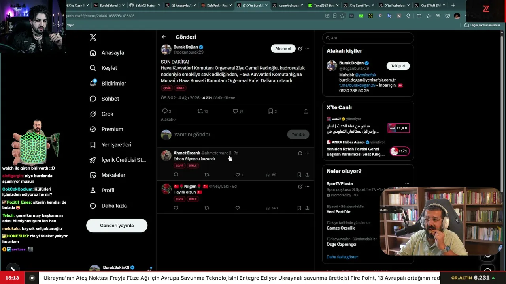Repost the main post
506x284 pixels.
(x=200, y=111)
